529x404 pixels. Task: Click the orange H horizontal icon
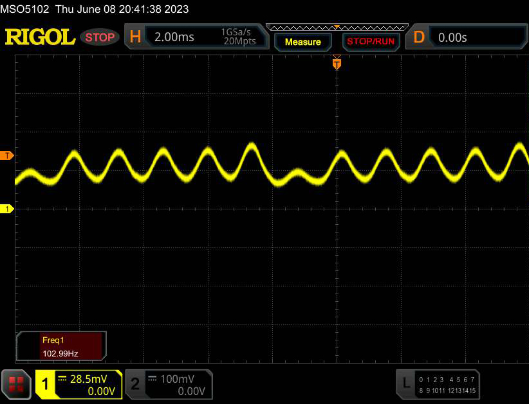(x=135, y=37)
